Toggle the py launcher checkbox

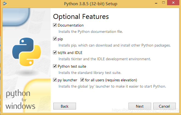click(55, 80)
